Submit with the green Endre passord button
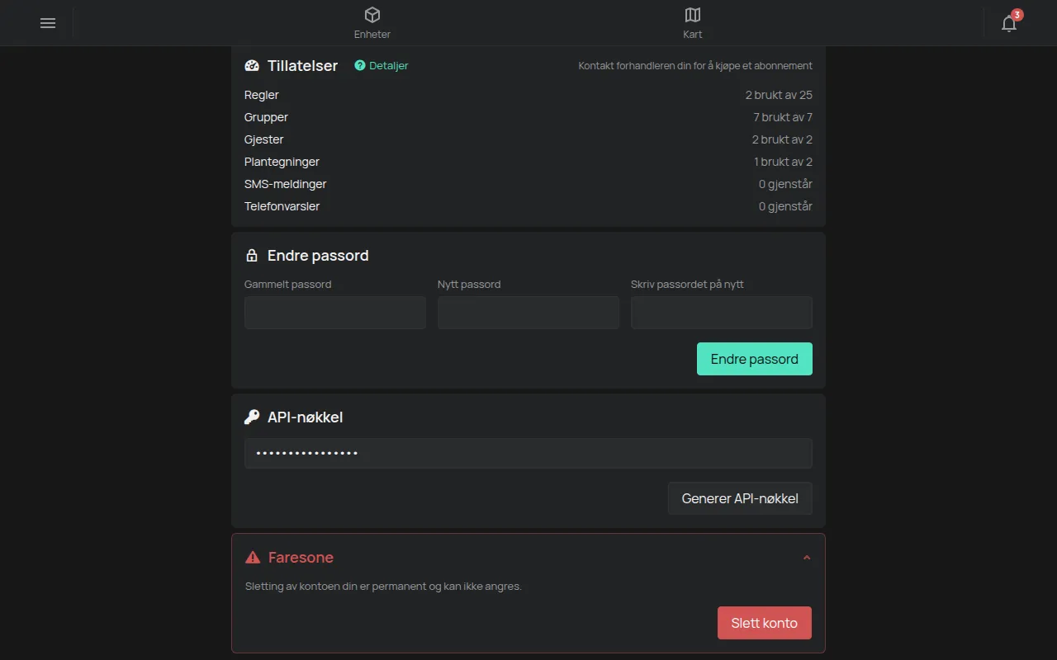 [x=755, y=359]
